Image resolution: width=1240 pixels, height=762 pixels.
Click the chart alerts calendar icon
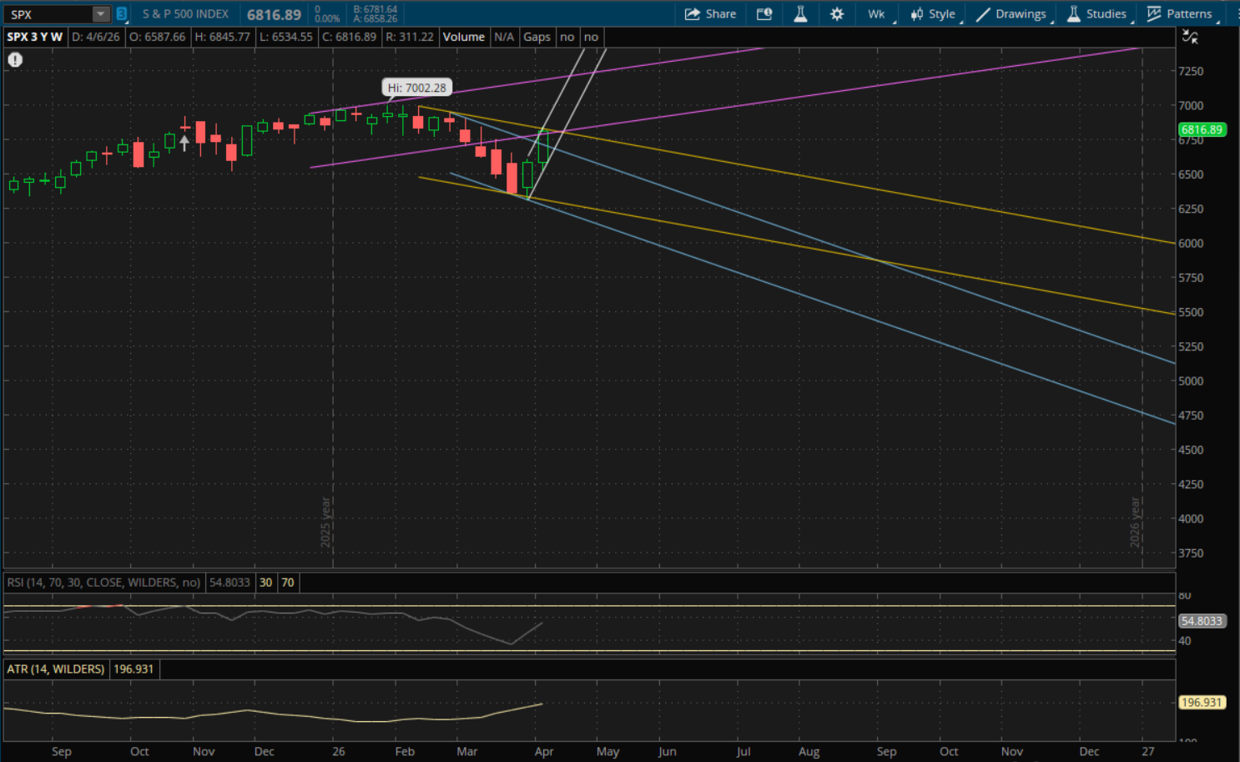[x=764, y=13]
